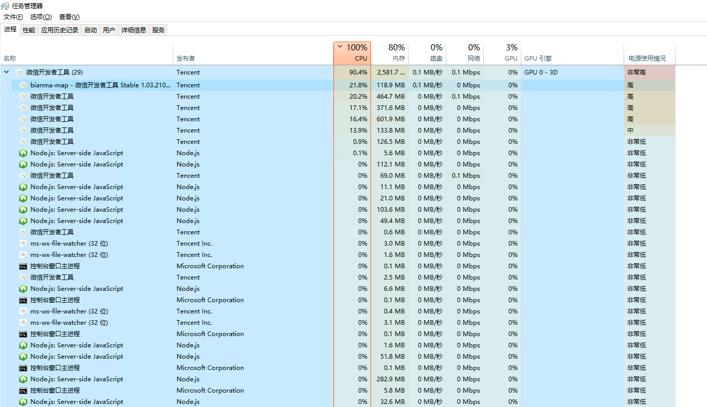Click the sort arrow above the CPU column
Screen dimensions: 707x407
click(x=340, y=47)
